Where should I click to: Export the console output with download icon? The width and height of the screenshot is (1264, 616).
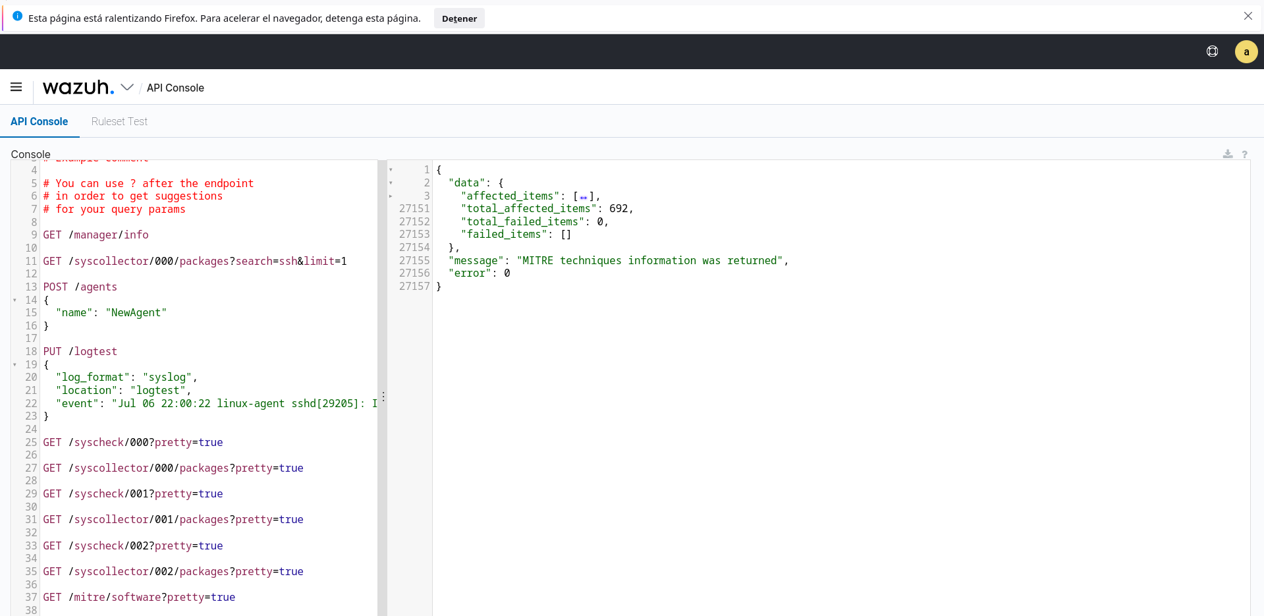(1227, 154)
